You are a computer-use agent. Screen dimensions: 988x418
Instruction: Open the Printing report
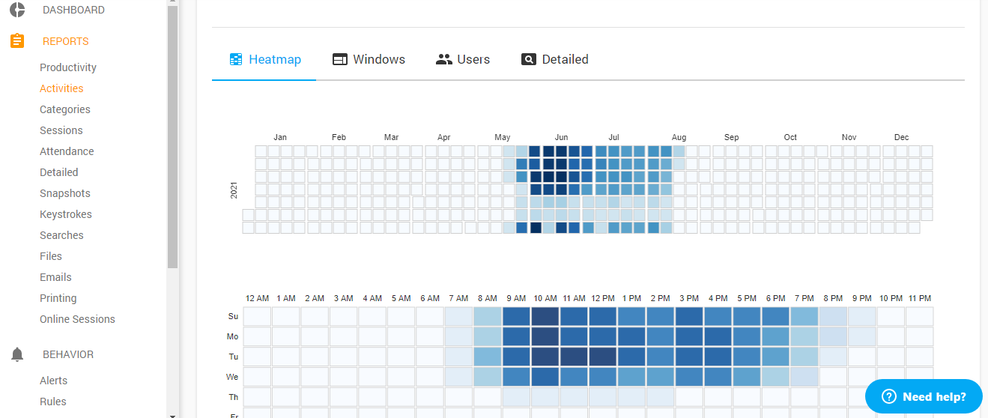tap(58, 298)
